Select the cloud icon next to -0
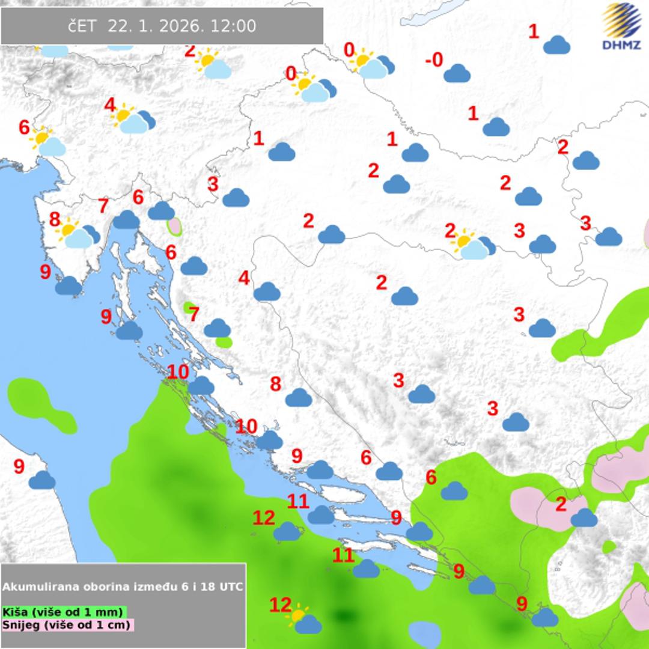The image size is (649, 649). (x=457, y=73)
